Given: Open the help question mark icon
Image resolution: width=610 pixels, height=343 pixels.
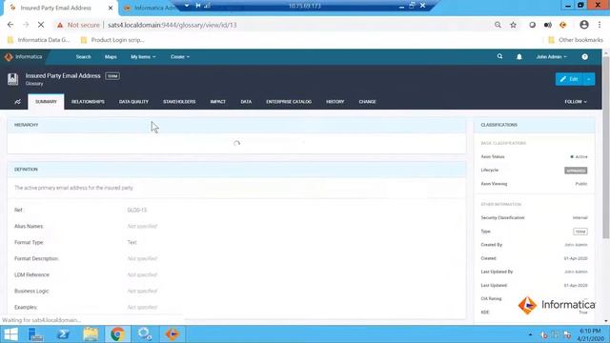Looking at the screenshot, I should coord(584,57).
